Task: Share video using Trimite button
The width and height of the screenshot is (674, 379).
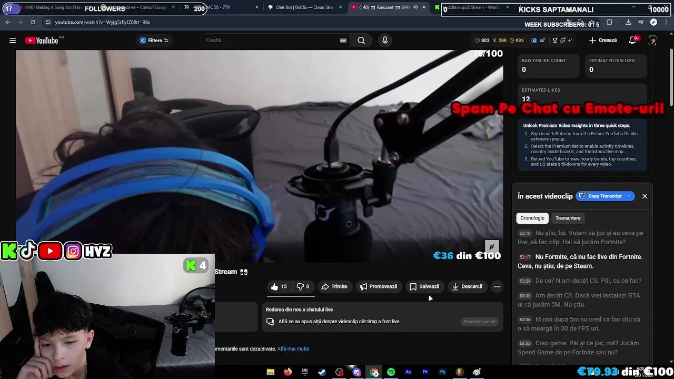Action: point(334,286)
